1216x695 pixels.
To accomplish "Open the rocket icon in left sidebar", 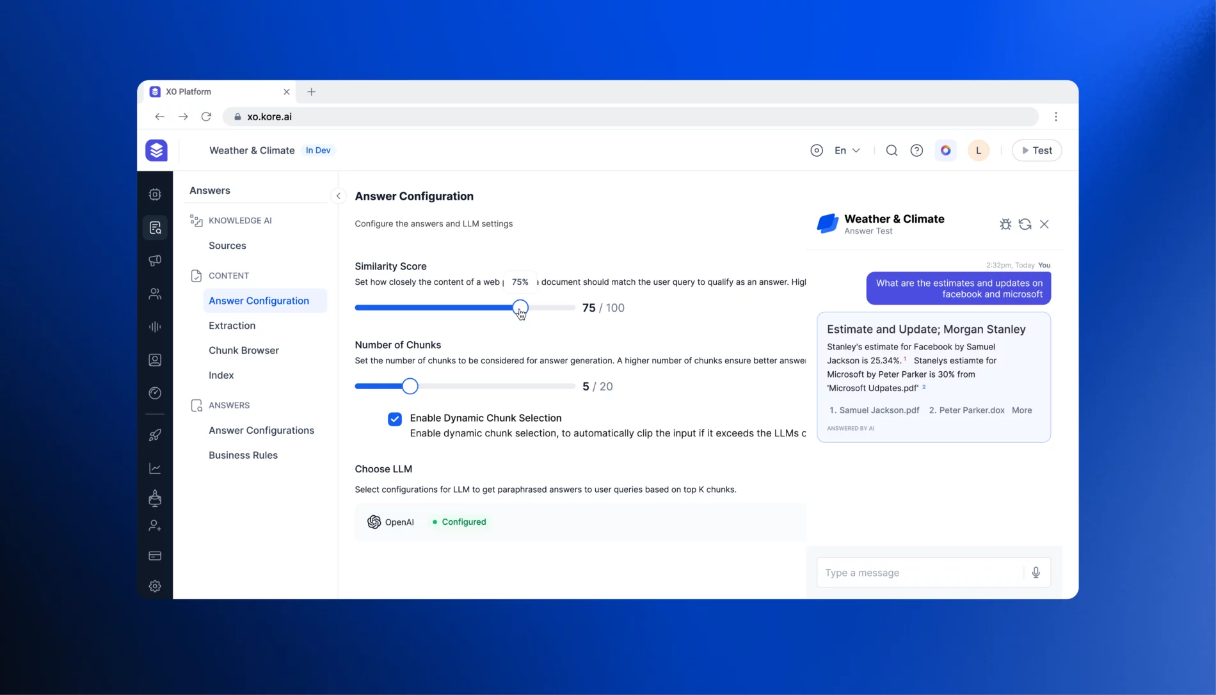I will [x=155, y=435].
